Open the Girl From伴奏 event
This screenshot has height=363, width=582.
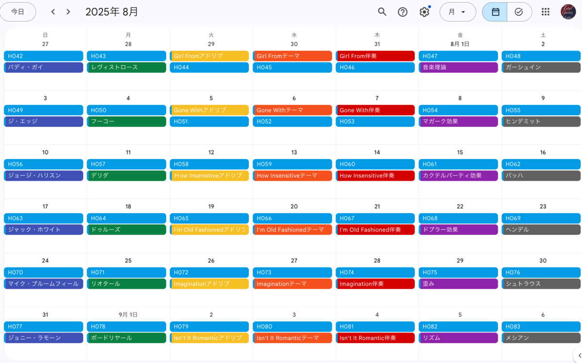[x=375, y=56]
